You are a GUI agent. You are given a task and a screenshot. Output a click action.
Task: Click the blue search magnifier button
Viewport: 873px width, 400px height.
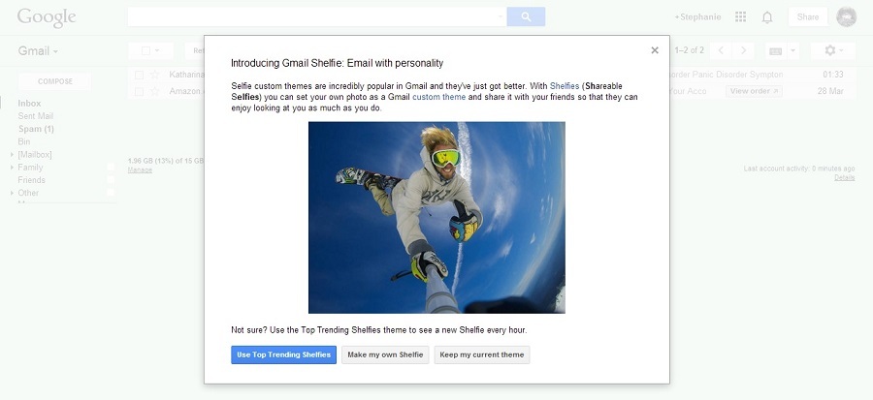526,16
